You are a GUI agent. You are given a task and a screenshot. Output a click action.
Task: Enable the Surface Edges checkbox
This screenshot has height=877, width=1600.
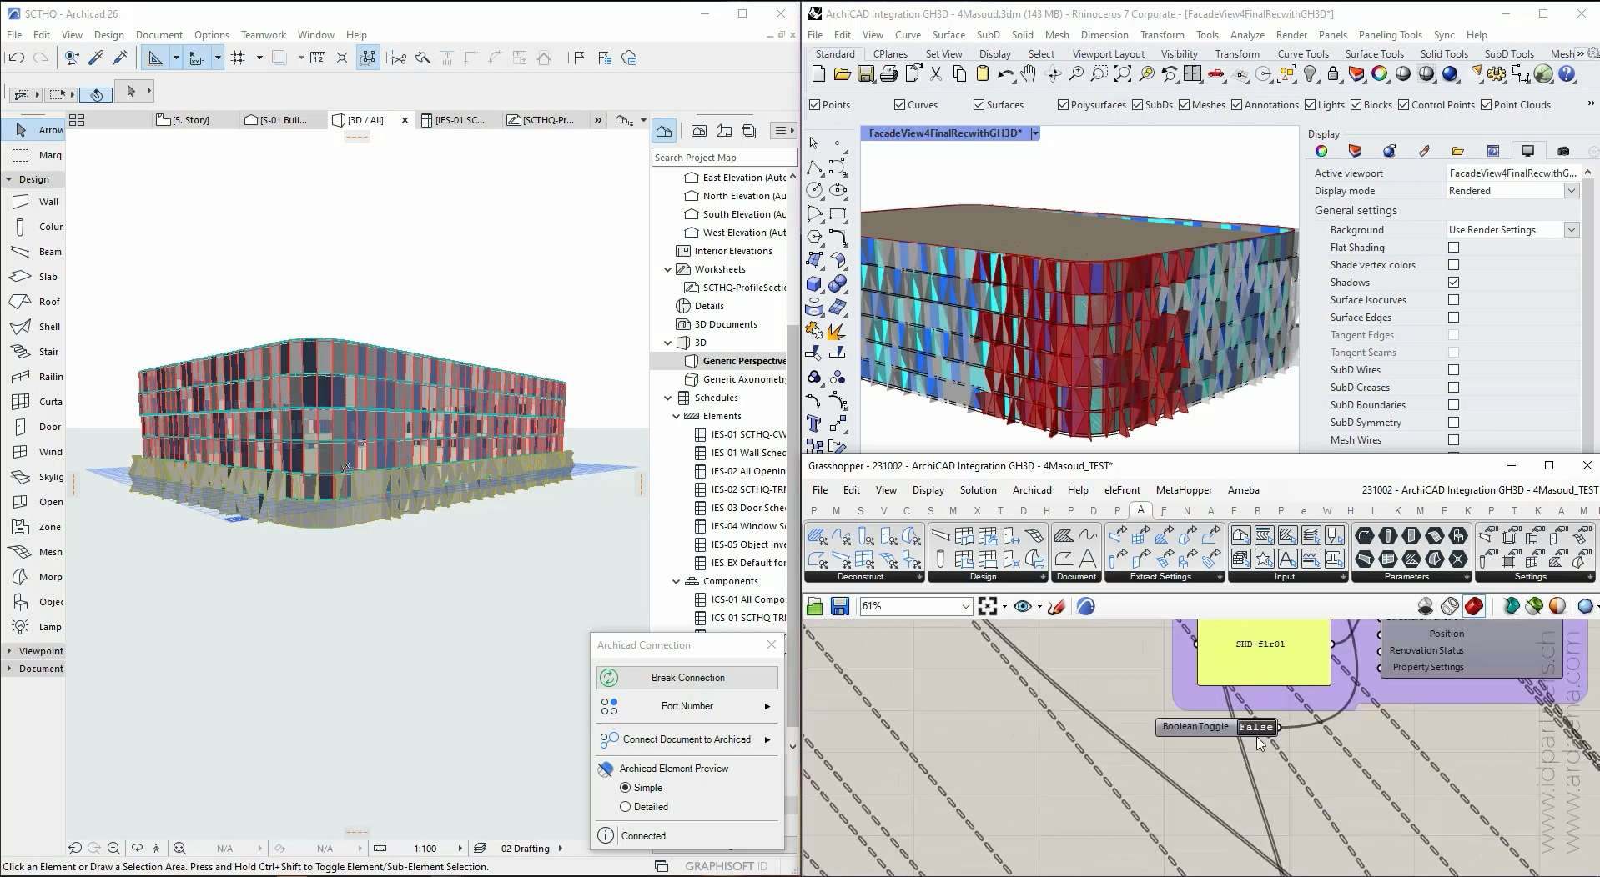[1454, 318]
